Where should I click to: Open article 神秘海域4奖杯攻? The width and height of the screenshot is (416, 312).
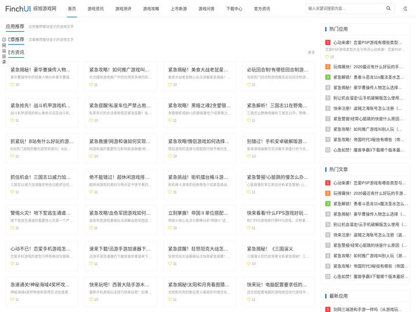point(40,285)
